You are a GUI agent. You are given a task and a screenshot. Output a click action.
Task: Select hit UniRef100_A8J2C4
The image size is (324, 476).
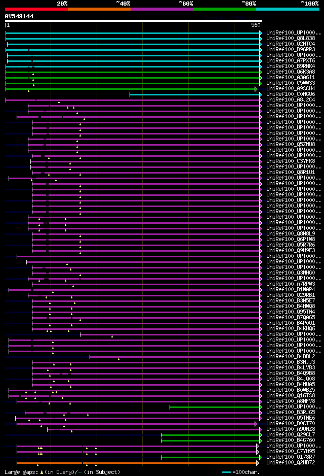(x=291, y=99)
